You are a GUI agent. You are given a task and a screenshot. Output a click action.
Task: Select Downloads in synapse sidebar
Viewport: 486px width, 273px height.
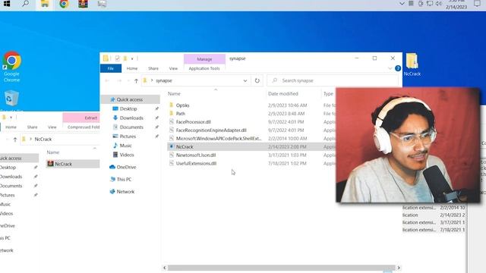pyautogui.click(x=131, y=118)
